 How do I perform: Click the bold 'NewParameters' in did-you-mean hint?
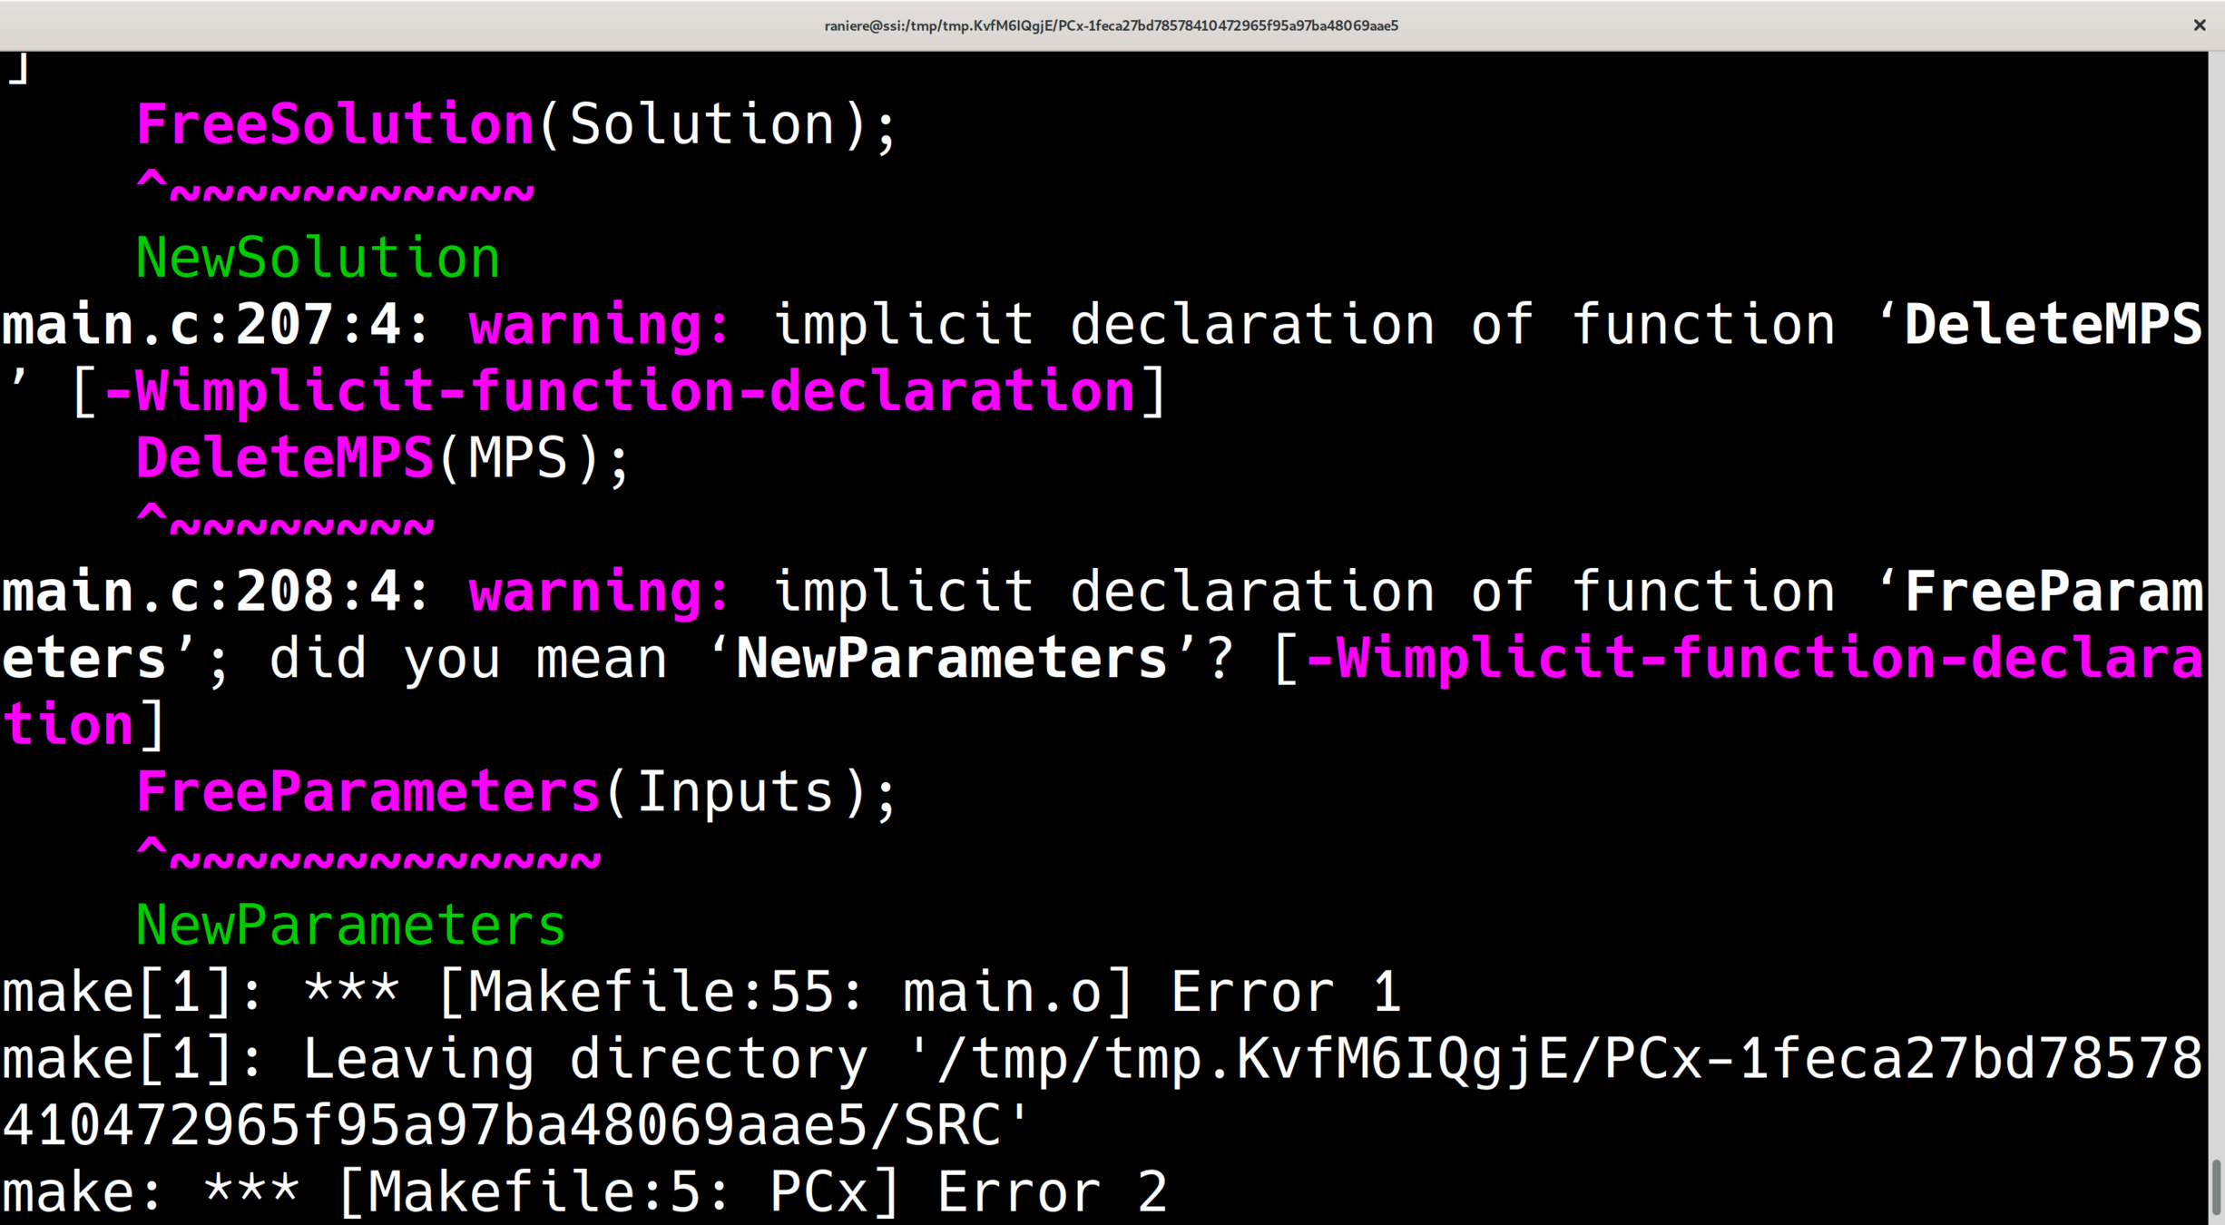point(951,659)
